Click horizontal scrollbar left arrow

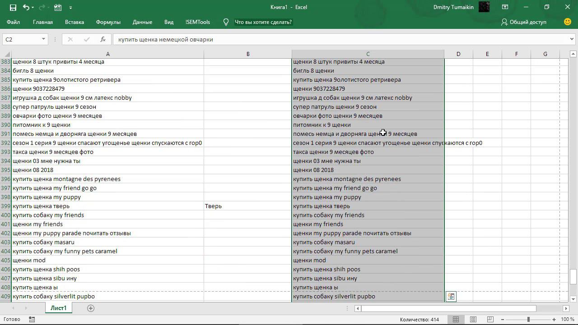point(358,308)
